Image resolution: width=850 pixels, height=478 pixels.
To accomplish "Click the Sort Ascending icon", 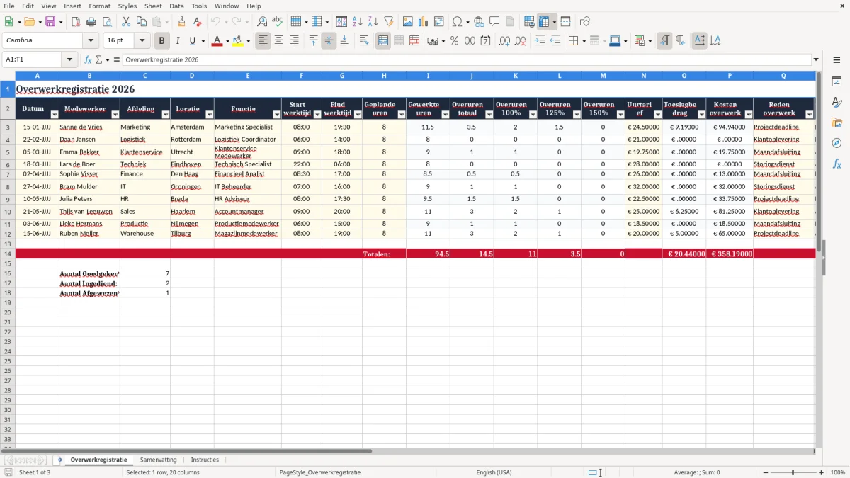I will click(x=358, y=22).
